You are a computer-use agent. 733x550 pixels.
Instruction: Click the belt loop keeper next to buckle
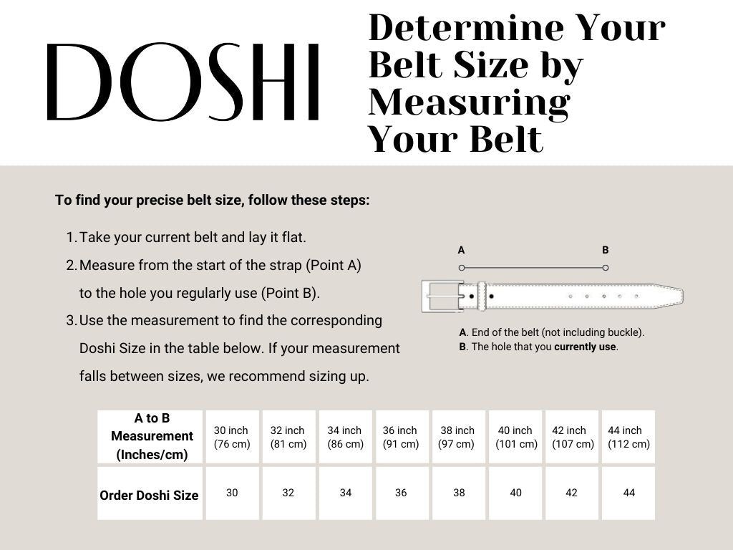click(482, 296)
